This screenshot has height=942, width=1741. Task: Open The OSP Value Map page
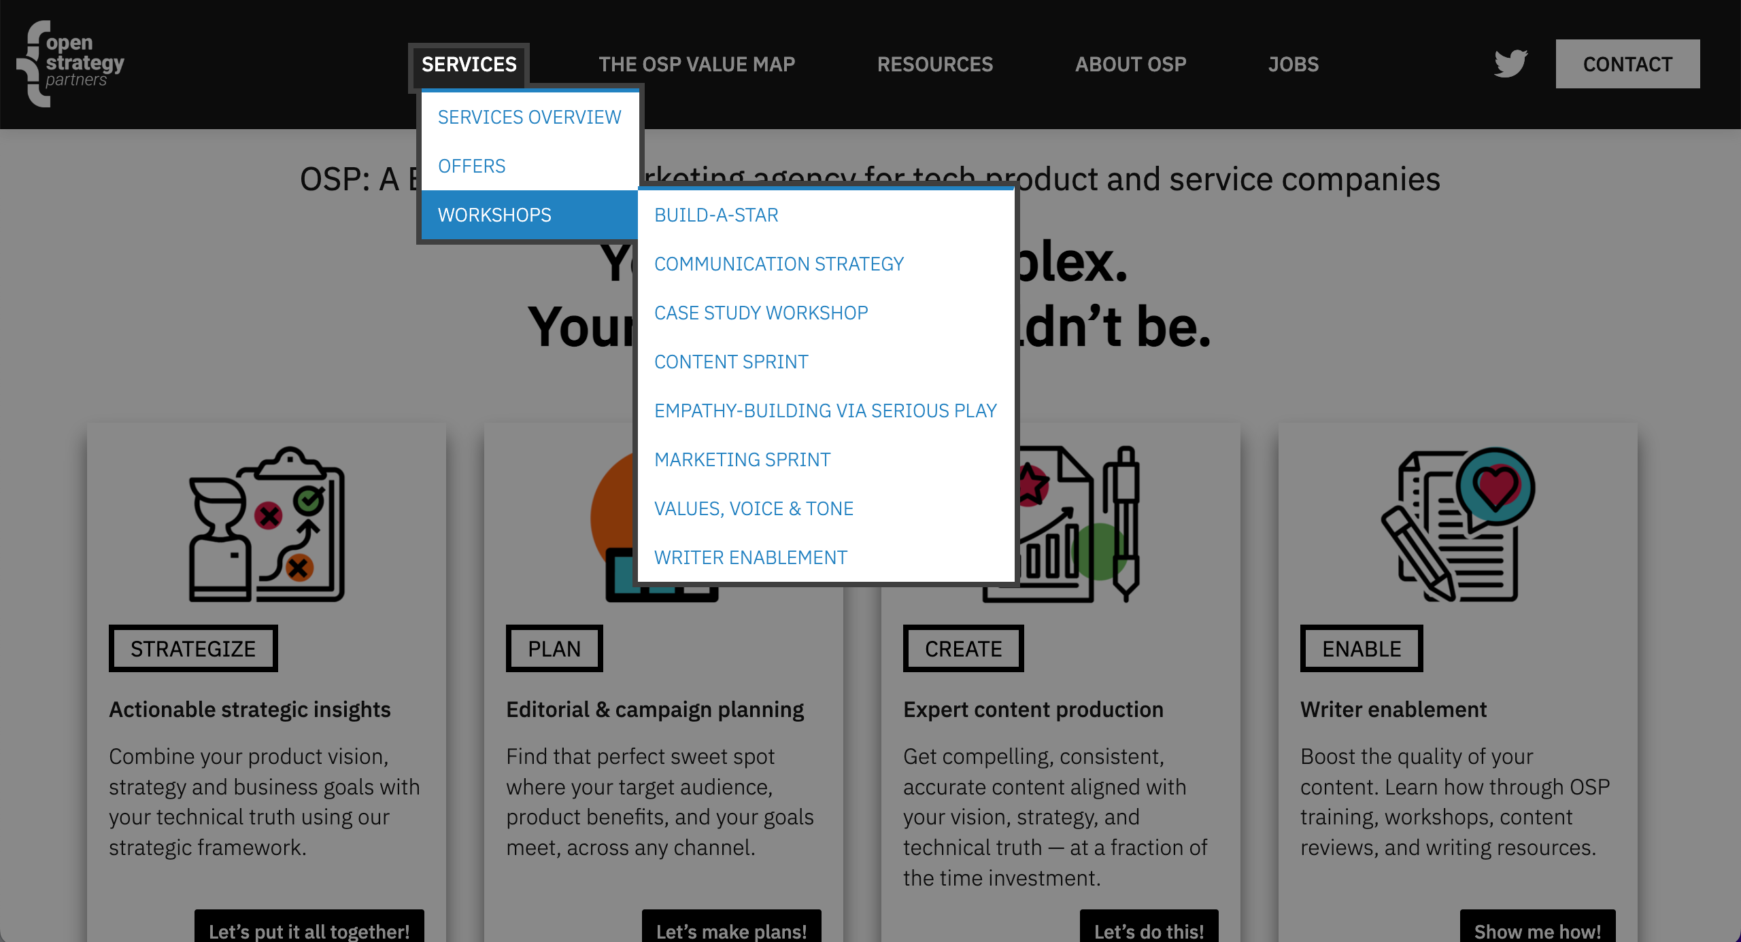pyautogui.click(x=696, y=65)
